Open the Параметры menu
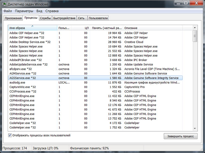The image size is (205, 153). point(24,11)
